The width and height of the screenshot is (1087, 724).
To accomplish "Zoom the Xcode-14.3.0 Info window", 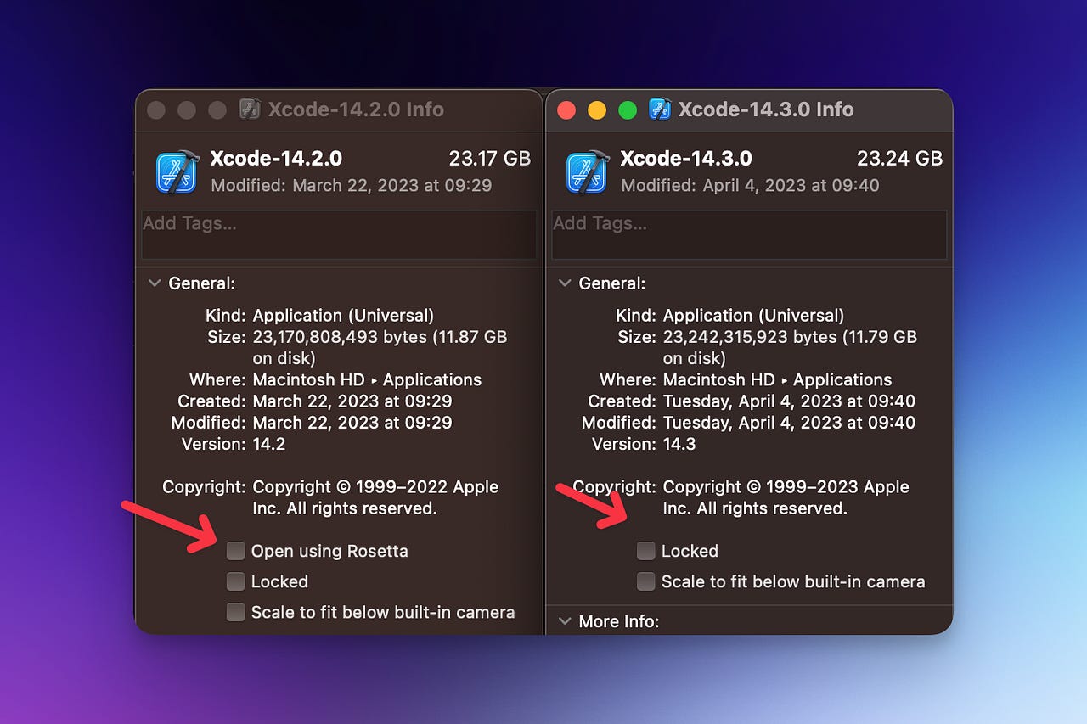I will pyautogui.click(x=628, y=110).
